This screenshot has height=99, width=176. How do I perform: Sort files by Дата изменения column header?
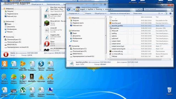pos(146,17)
